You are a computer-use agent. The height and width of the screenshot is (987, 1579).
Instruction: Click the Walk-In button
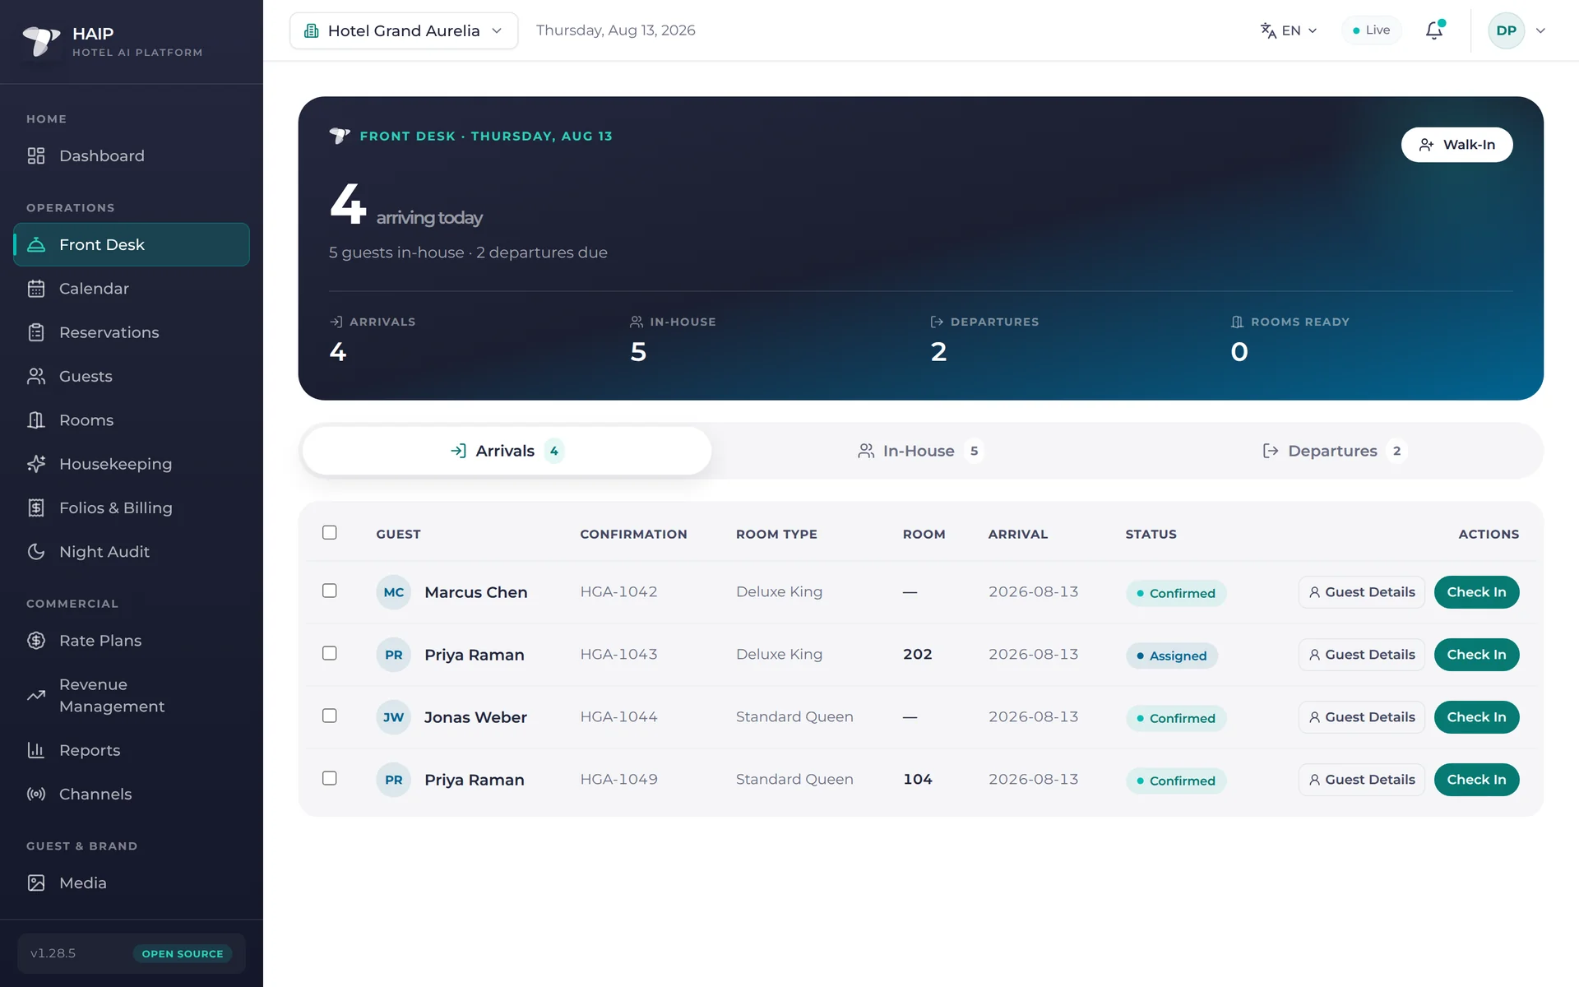(1457, 145)
